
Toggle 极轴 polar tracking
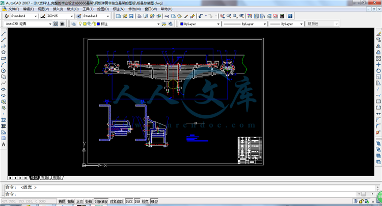click(x=89, y=201)
